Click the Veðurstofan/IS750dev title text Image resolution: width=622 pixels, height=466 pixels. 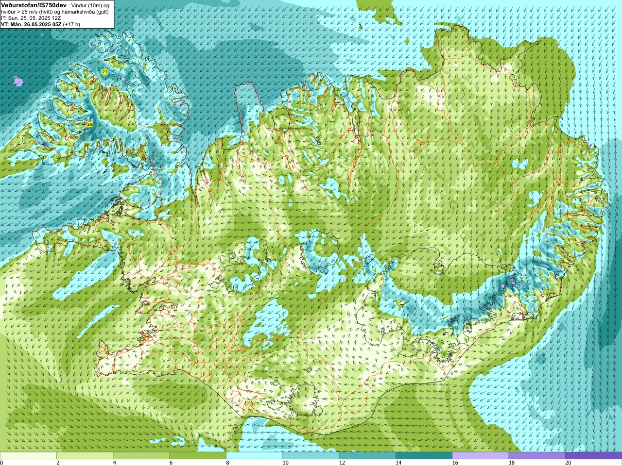[34, 4]
